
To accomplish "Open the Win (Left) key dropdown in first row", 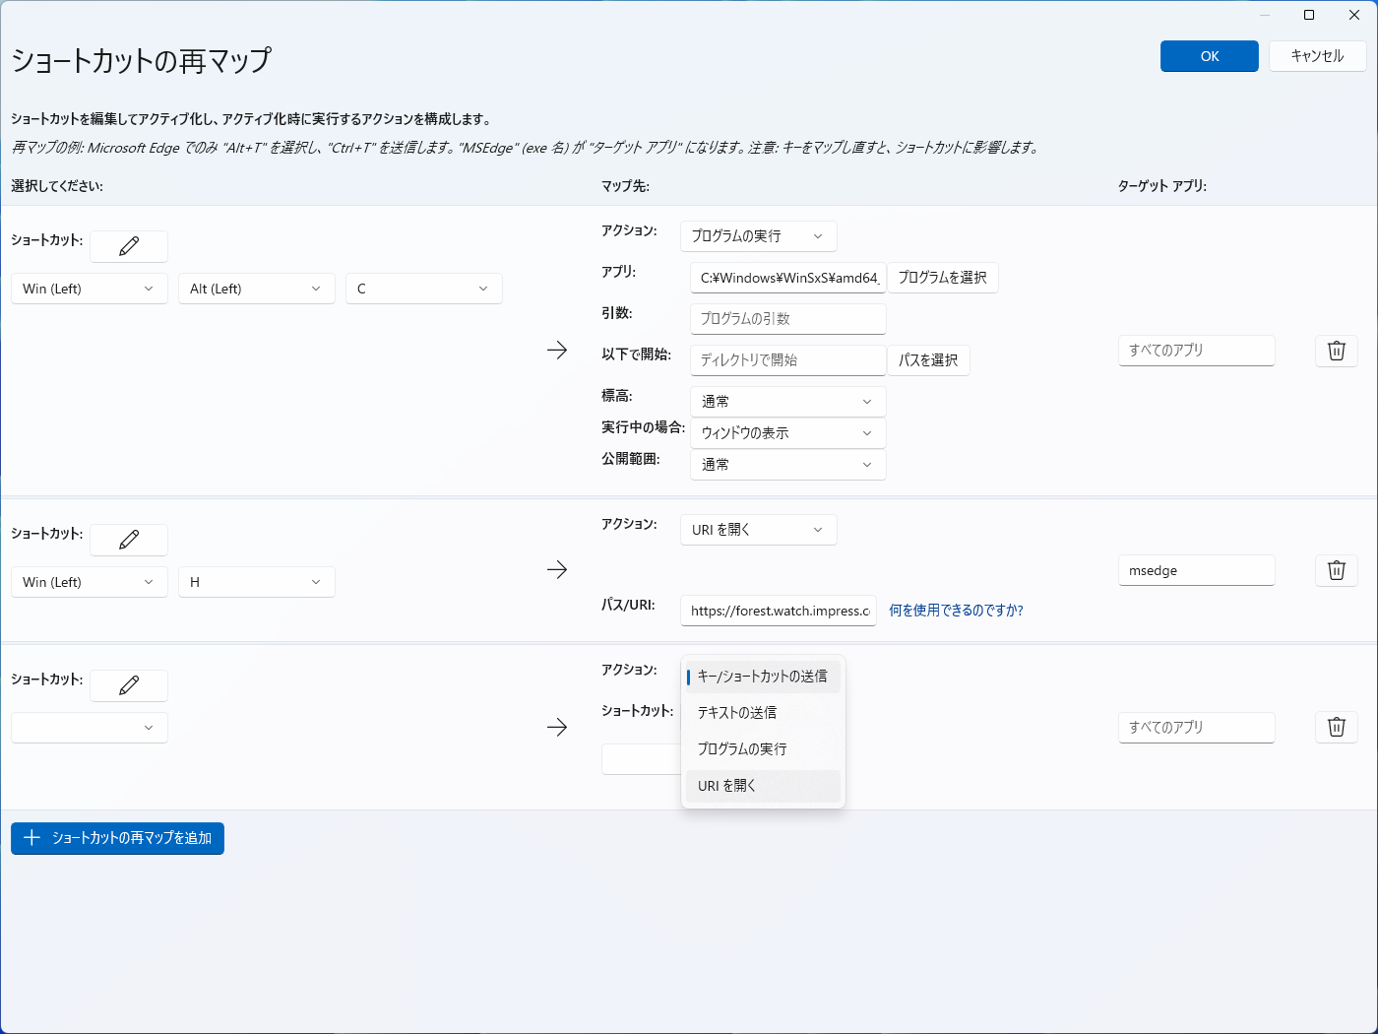I will point(90,289).
